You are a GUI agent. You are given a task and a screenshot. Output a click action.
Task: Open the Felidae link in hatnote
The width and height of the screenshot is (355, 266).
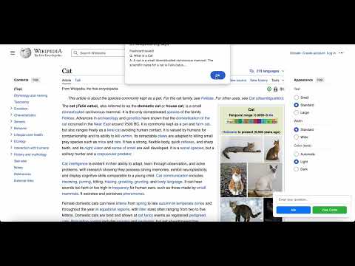click(207, 98)
